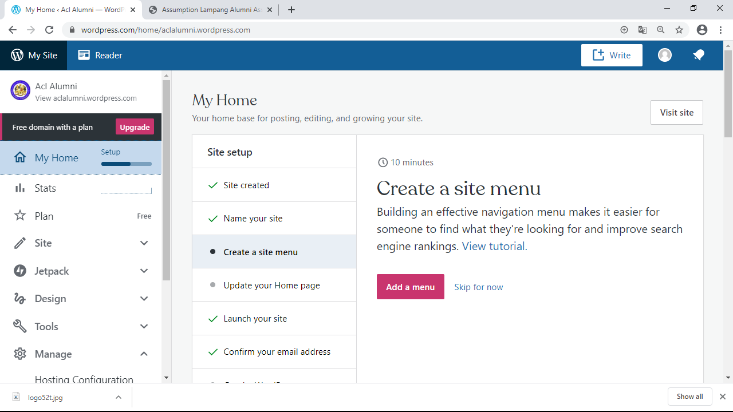Viewport: 733px width, 412px height.
Task: Expand the Jetpack section chevron
Action: [x=144, y=271]
